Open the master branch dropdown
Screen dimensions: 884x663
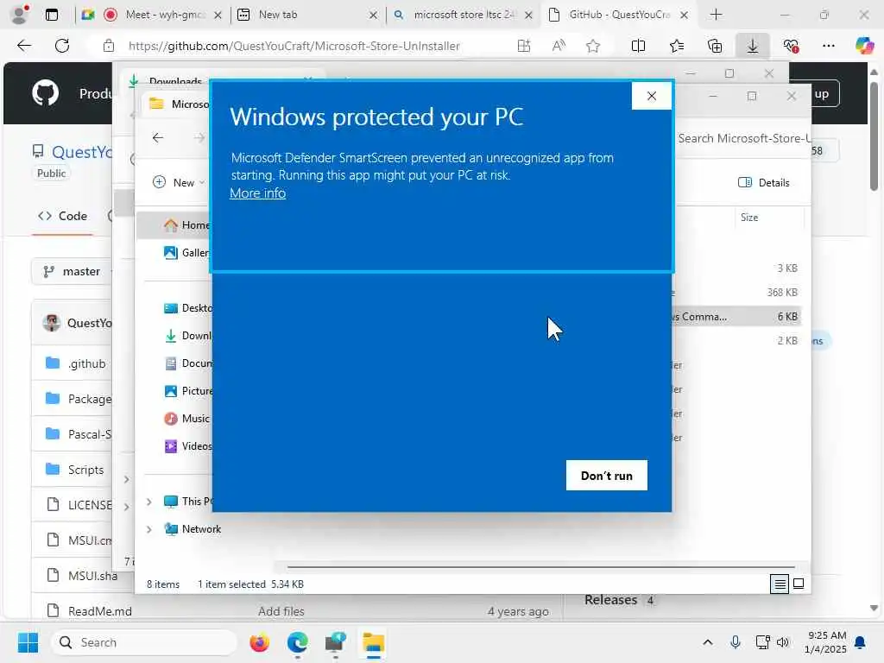[x=73, y=272]
